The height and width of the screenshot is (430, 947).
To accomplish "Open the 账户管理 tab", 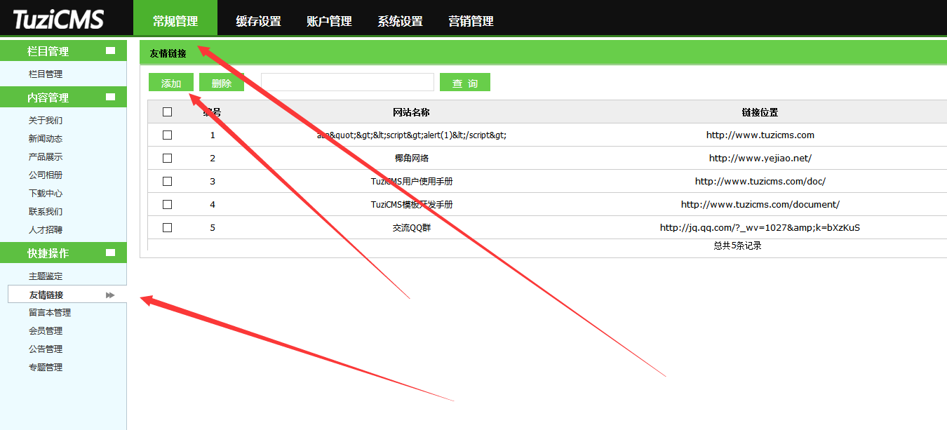I will click(x=329, y=21).
